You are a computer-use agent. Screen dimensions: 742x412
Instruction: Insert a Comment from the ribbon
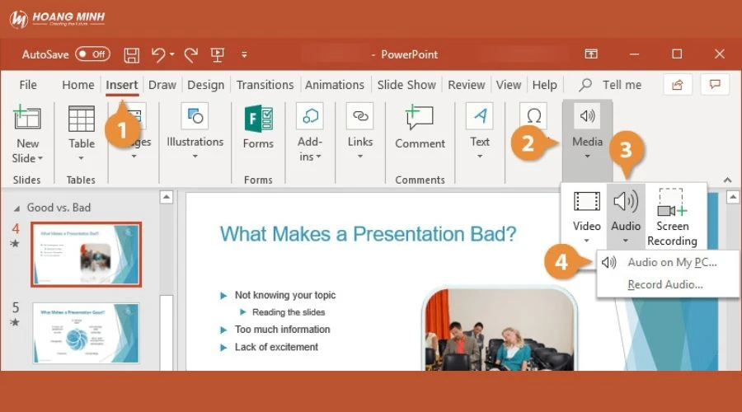click(420, 129)
